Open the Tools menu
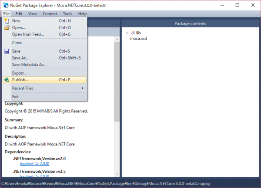Viewport: 261px width, 188px height. (67, 14)
